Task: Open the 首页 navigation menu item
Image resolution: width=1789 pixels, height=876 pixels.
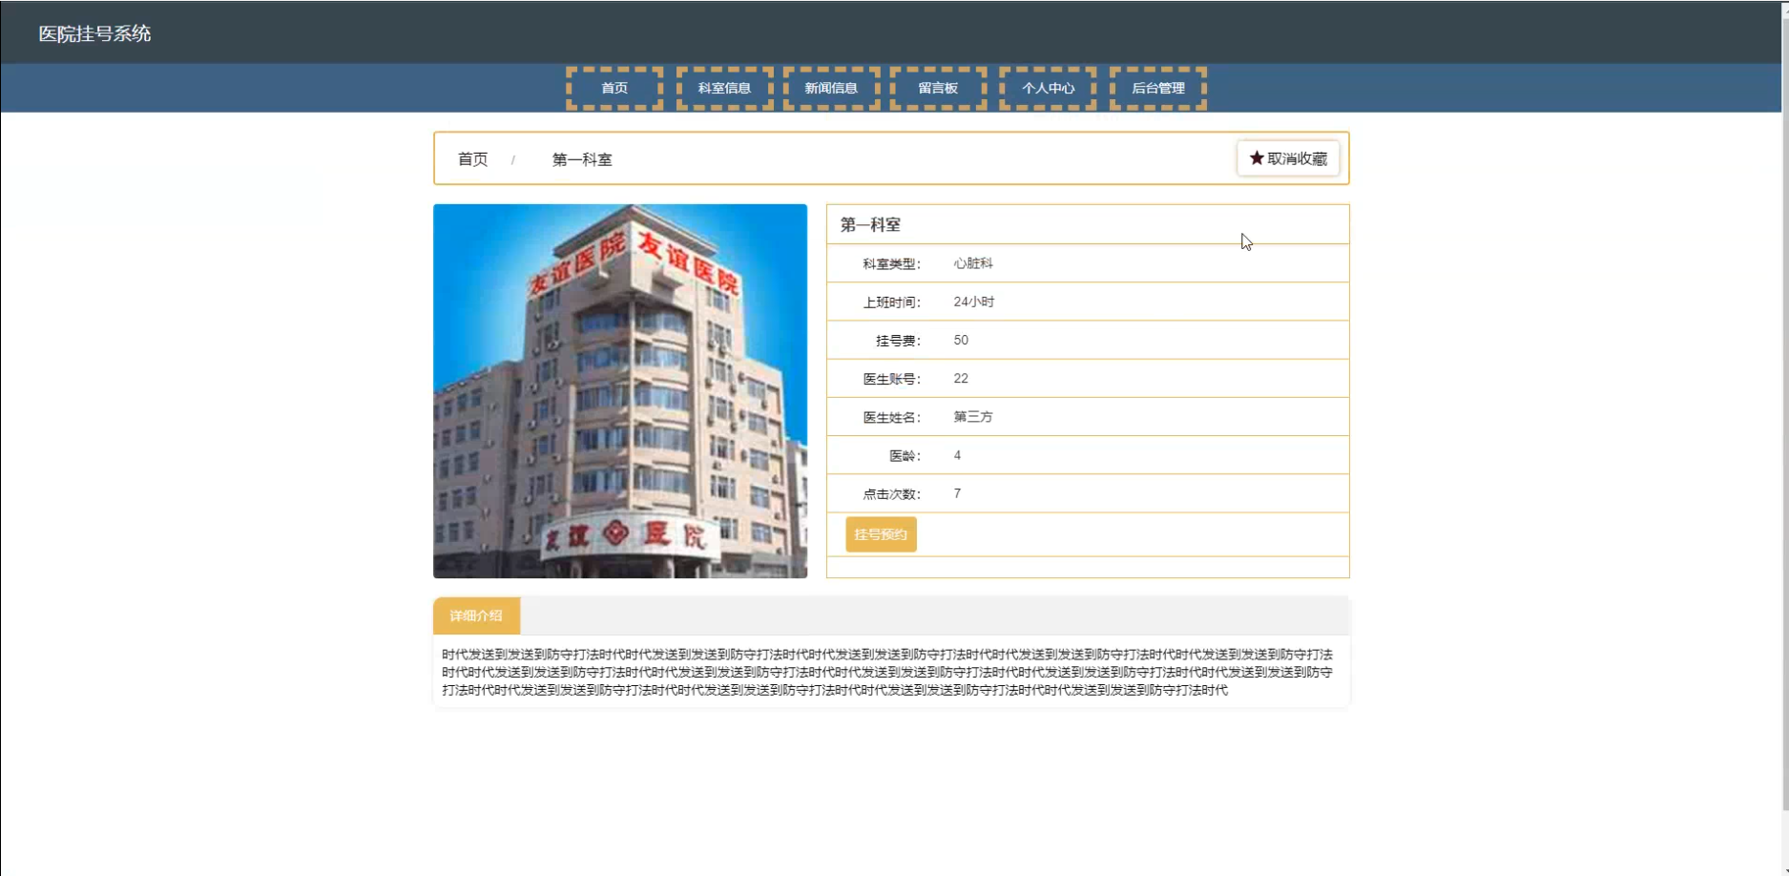Action: pyautogui.click(x=614, y=88)
